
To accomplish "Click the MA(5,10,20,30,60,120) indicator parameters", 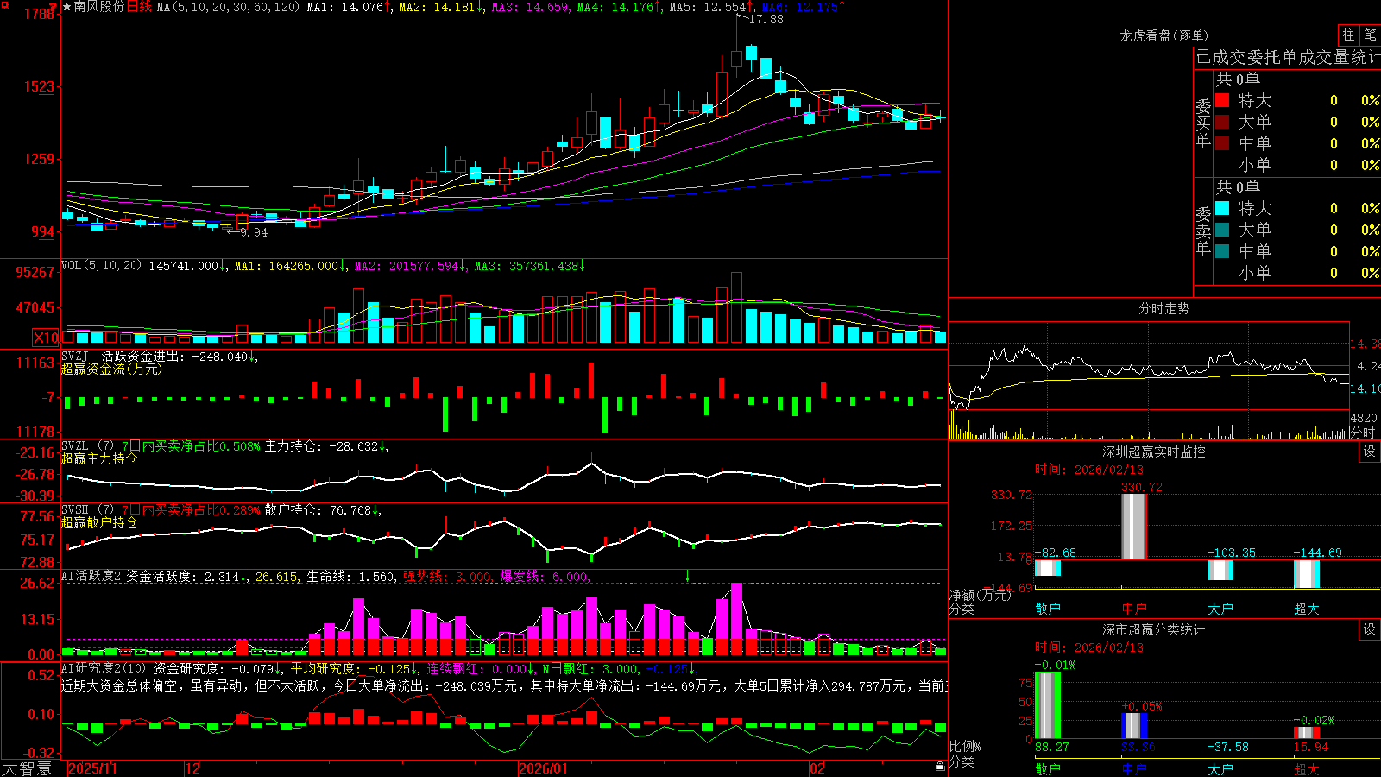I will click(228, 7).
